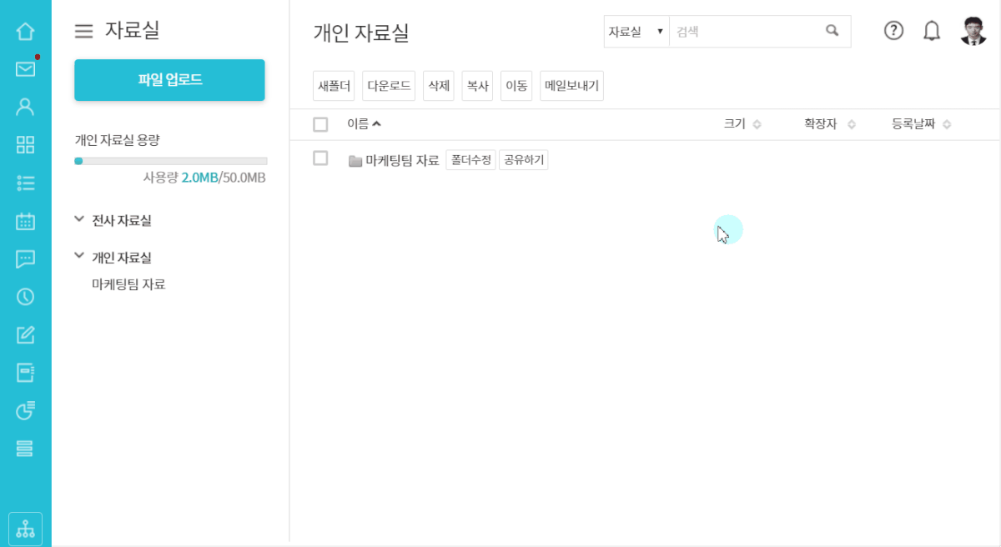Sort by 이름 column header
Viewport: 1001px width, 547px height.
click(365, 123)
